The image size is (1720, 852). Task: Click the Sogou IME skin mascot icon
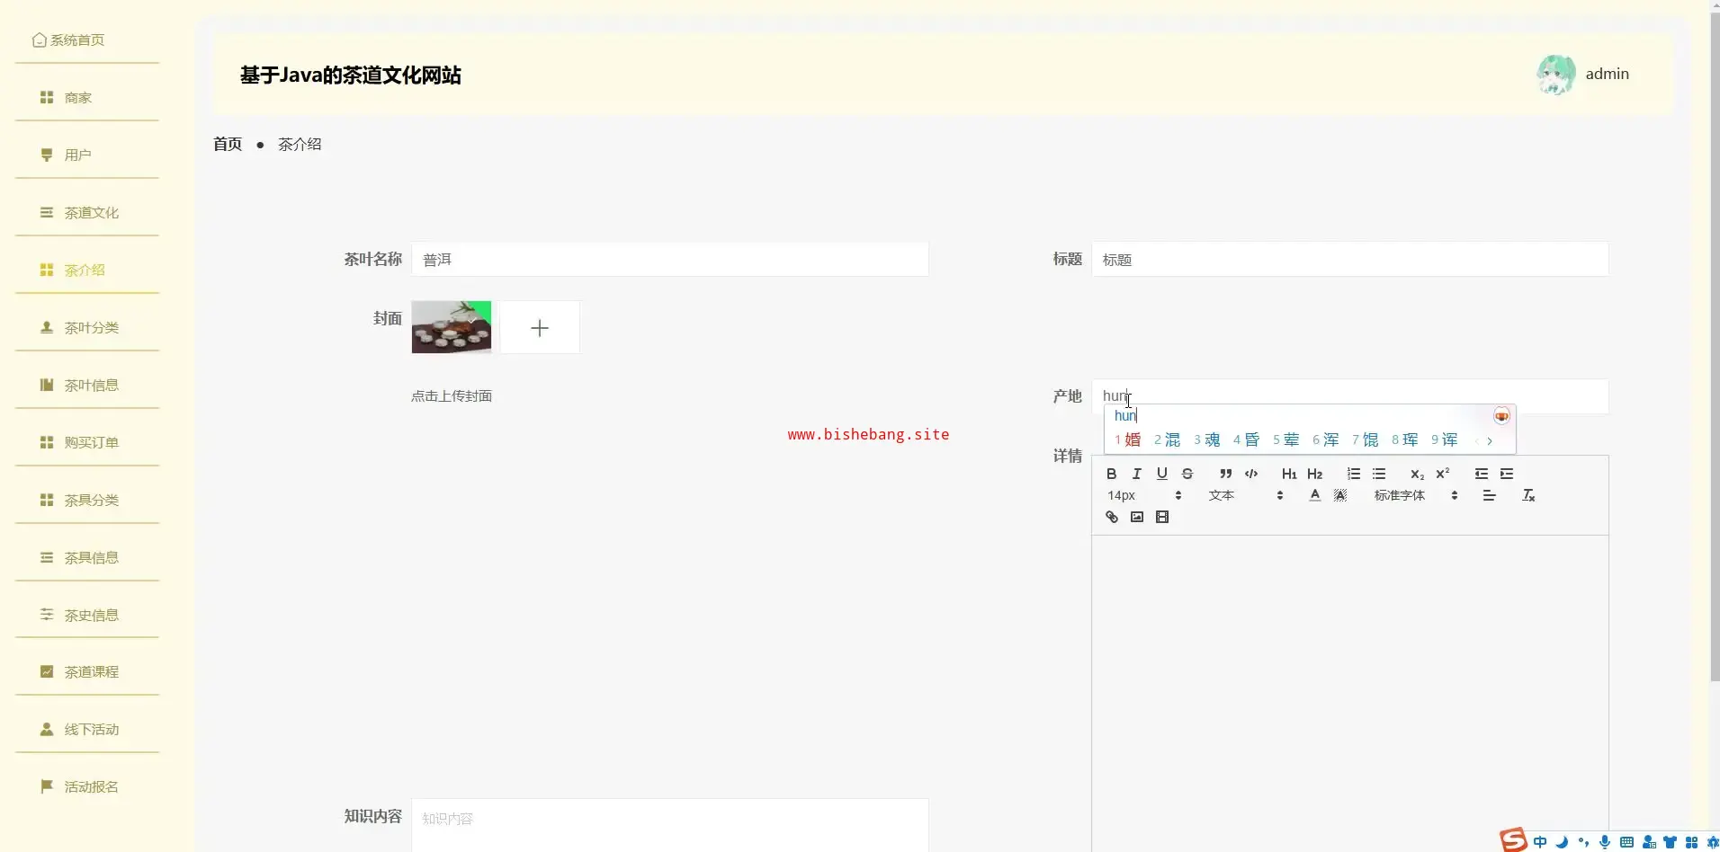point(1501,416)
